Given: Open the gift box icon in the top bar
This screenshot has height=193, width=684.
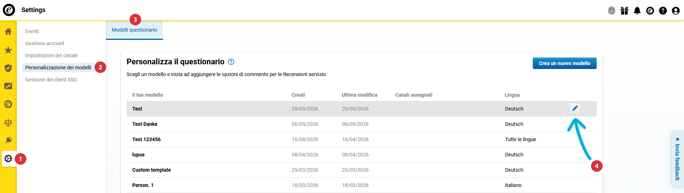Looking at the screenshot, I should 624,11.
